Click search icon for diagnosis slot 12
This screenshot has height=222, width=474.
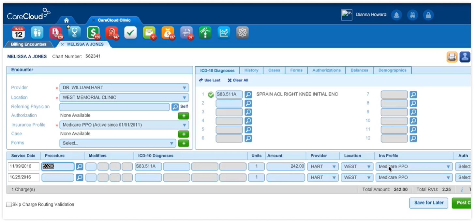pos(413,139)
